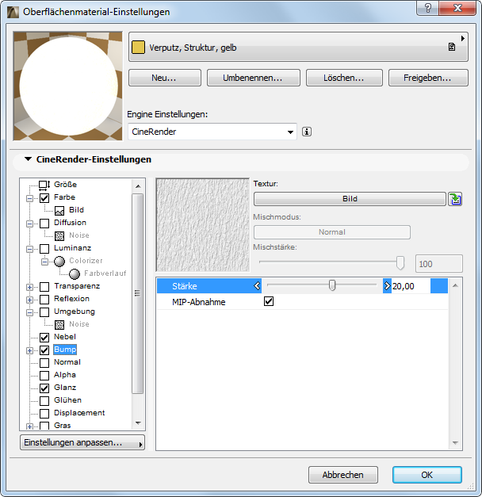Viewport: 482px width, 497px height.
Task: Enable the Diffusion channel checkbox
Action: click(x=44, y=224)
